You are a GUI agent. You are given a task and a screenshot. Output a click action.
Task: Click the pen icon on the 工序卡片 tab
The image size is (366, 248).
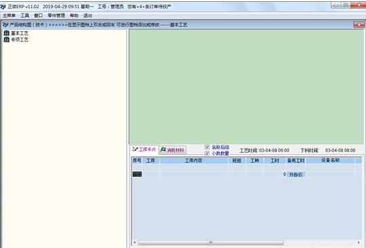135,149
